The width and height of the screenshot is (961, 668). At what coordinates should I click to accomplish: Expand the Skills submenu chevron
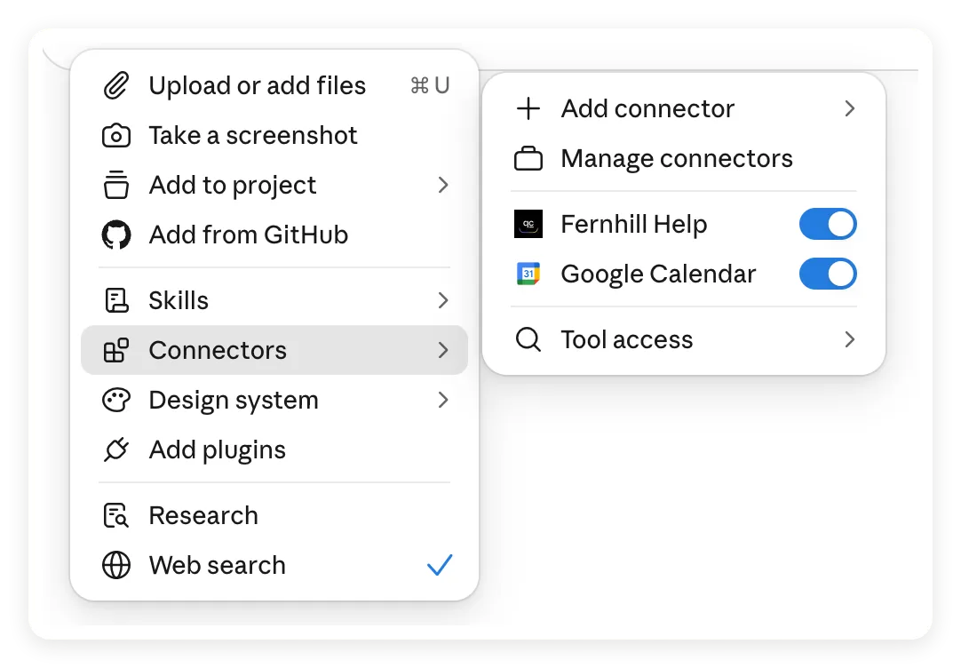pyautogui.click(x=443, y=300)
